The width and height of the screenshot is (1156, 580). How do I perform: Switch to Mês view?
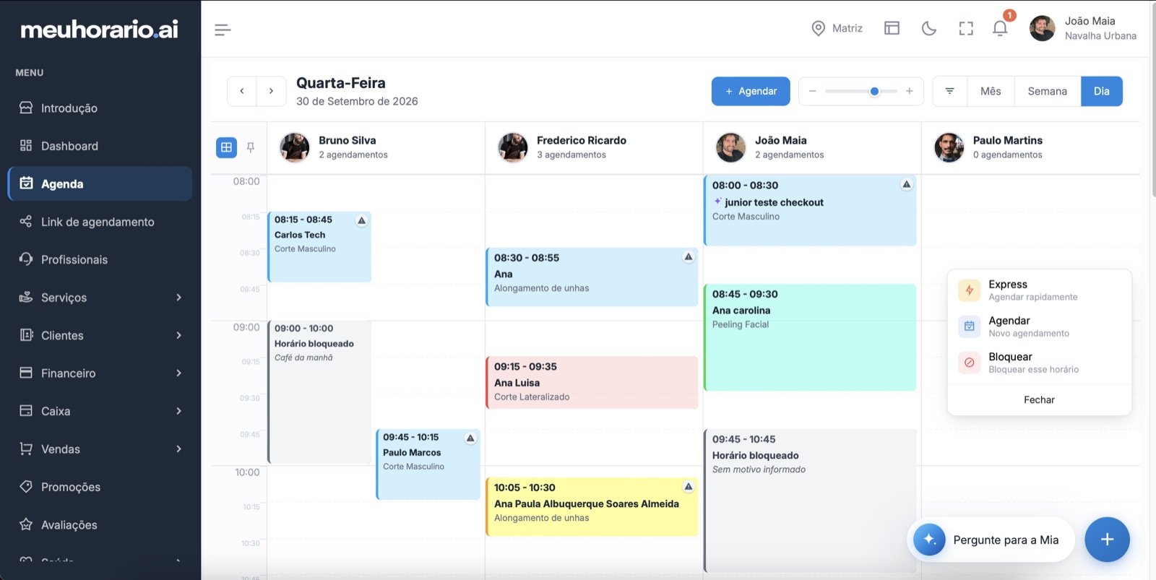click(x=991, y=91)
